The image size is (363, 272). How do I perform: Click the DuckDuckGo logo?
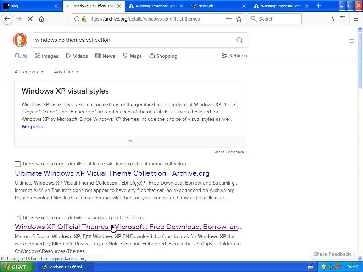(x=20, y=40)
